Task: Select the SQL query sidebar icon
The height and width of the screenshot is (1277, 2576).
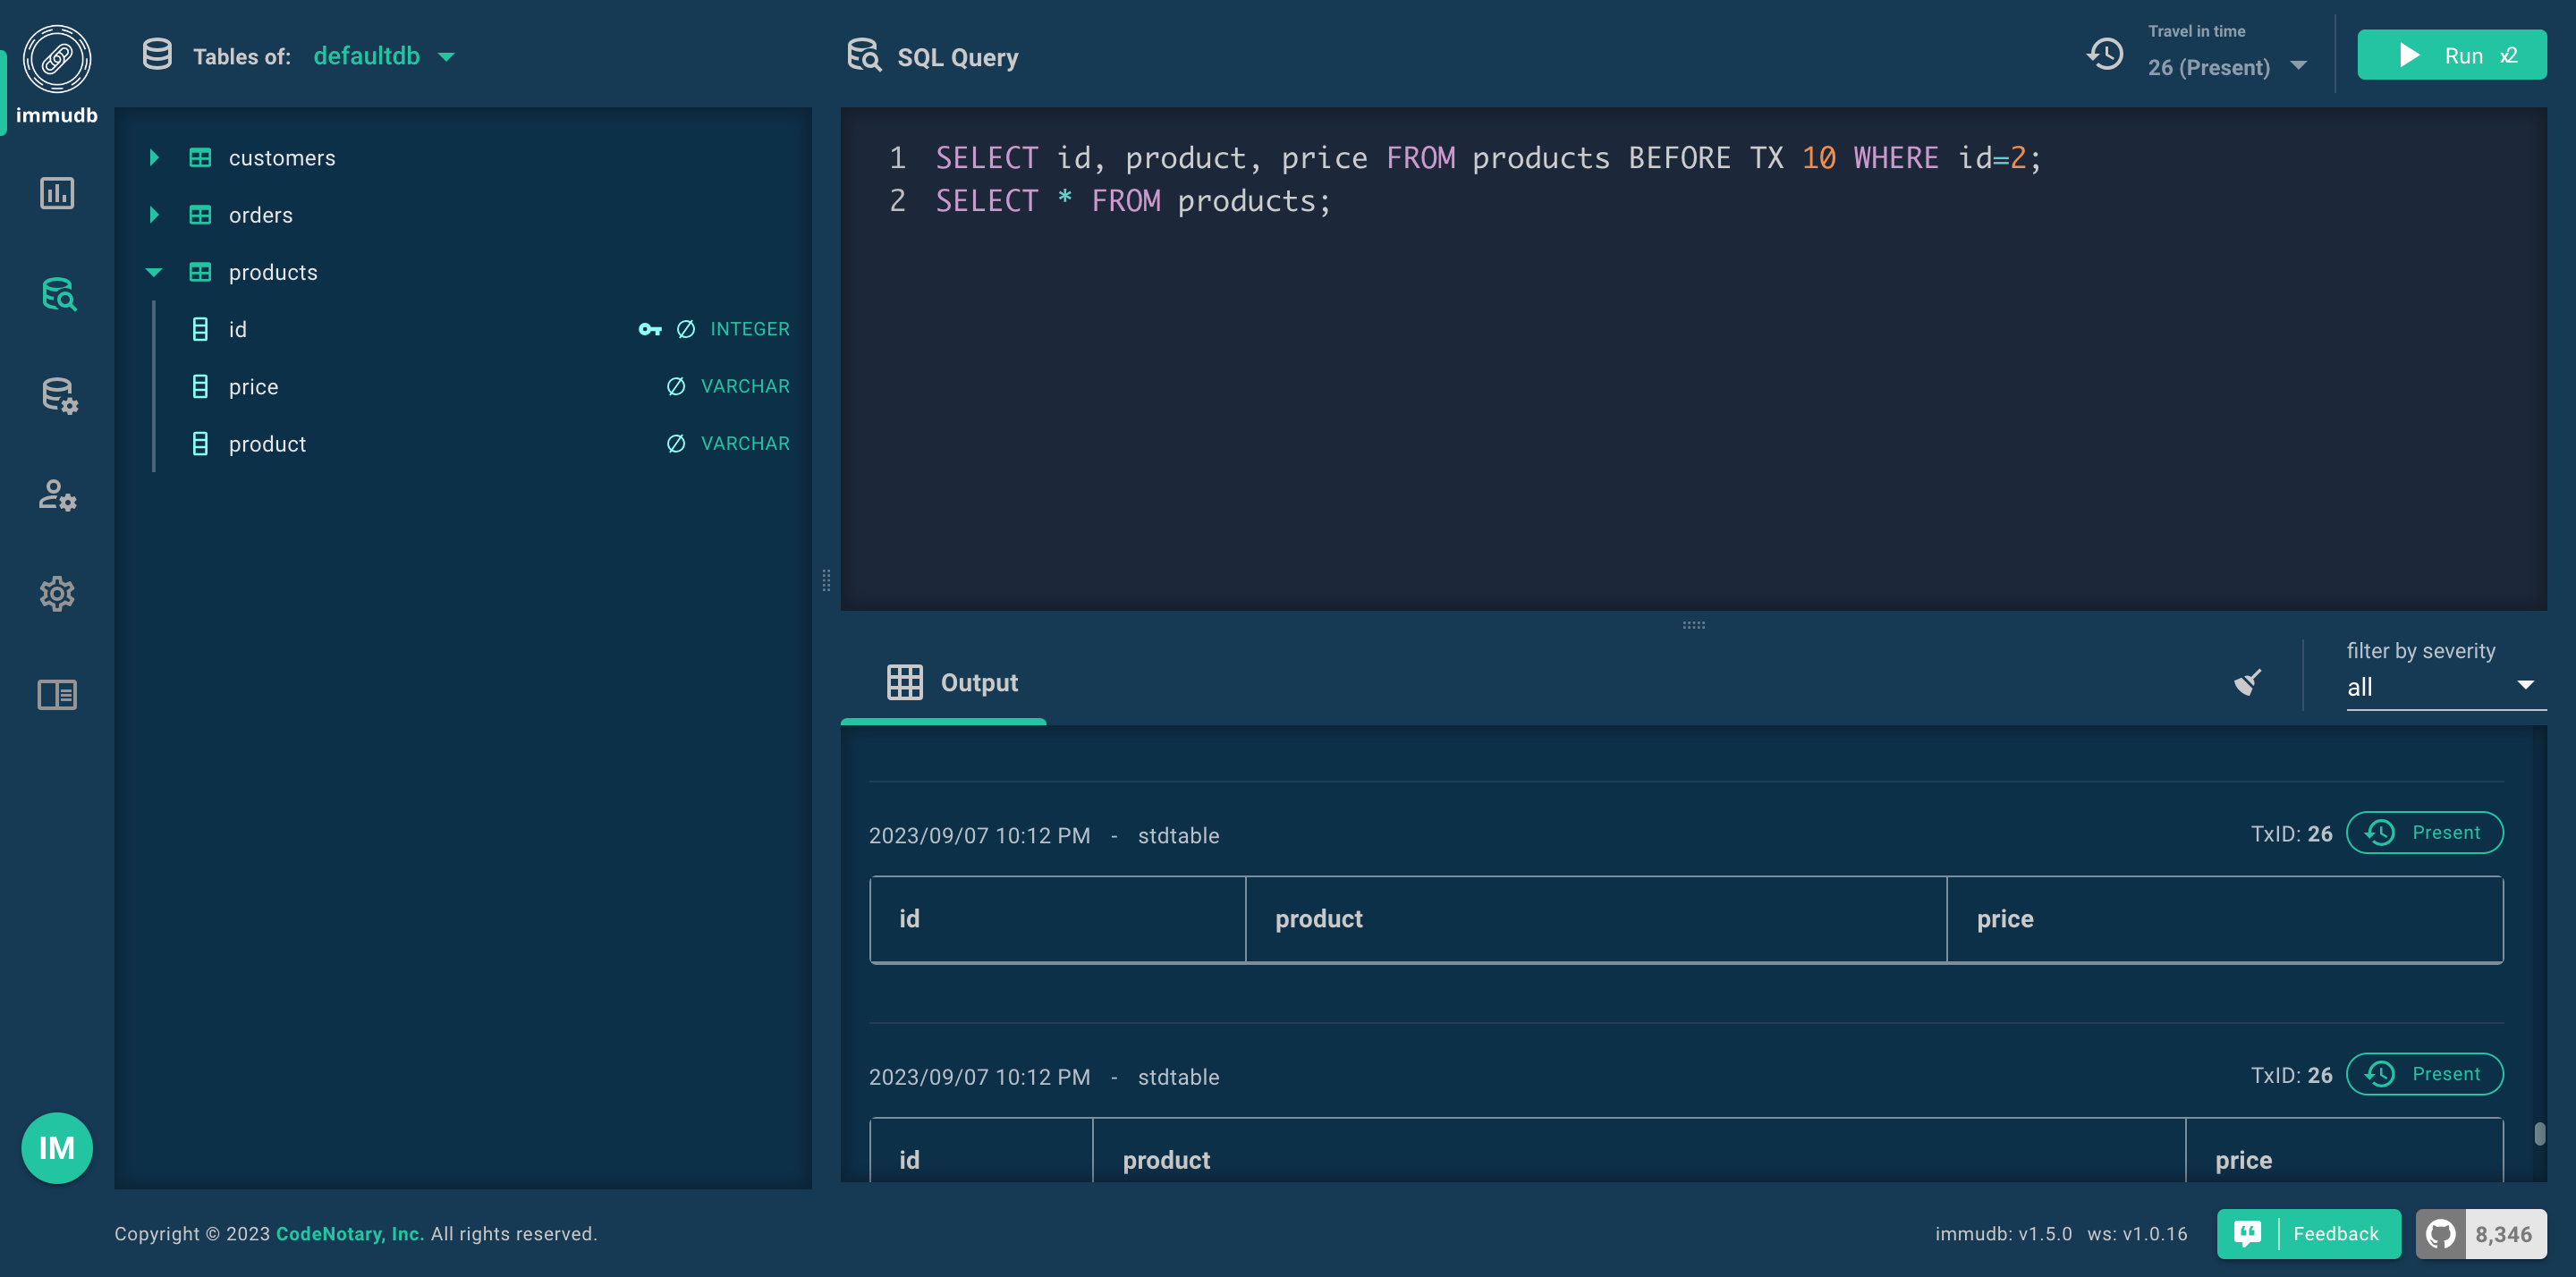Action: (x=58, y=294)
